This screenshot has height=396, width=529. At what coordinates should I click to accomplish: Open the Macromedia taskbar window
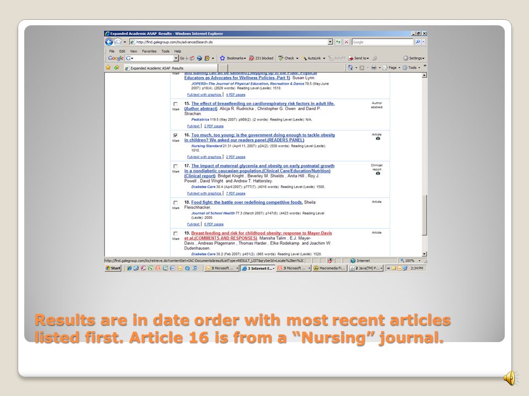329,268
